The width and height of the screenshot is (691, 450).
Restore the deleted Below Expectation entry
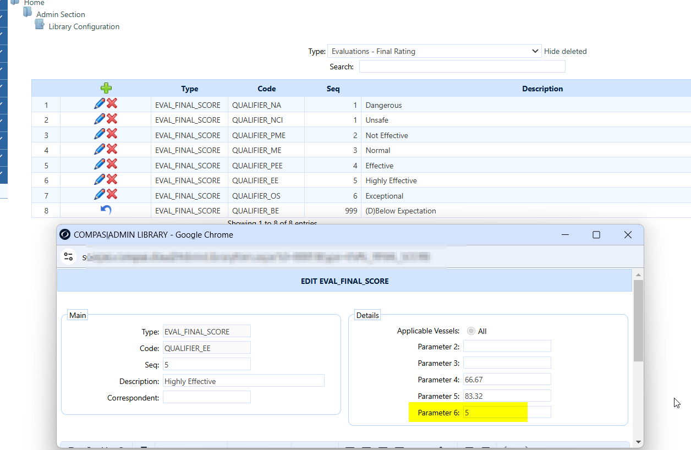[x=106, y=210]
